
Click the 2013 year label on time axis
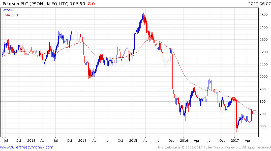coord(31,140)
